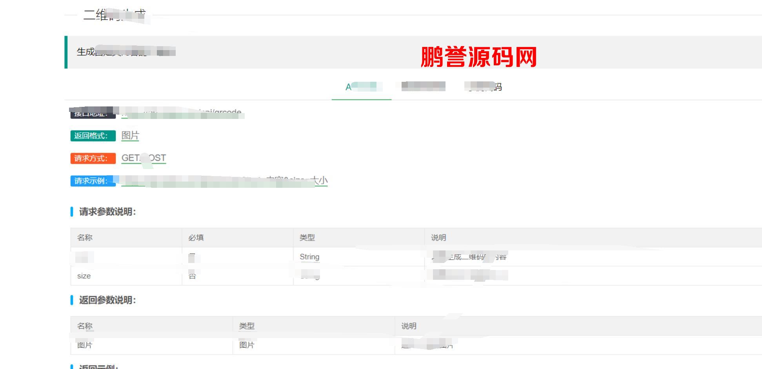Click 图片 cell in return table's 名称 column

click(x=85, y=345)
